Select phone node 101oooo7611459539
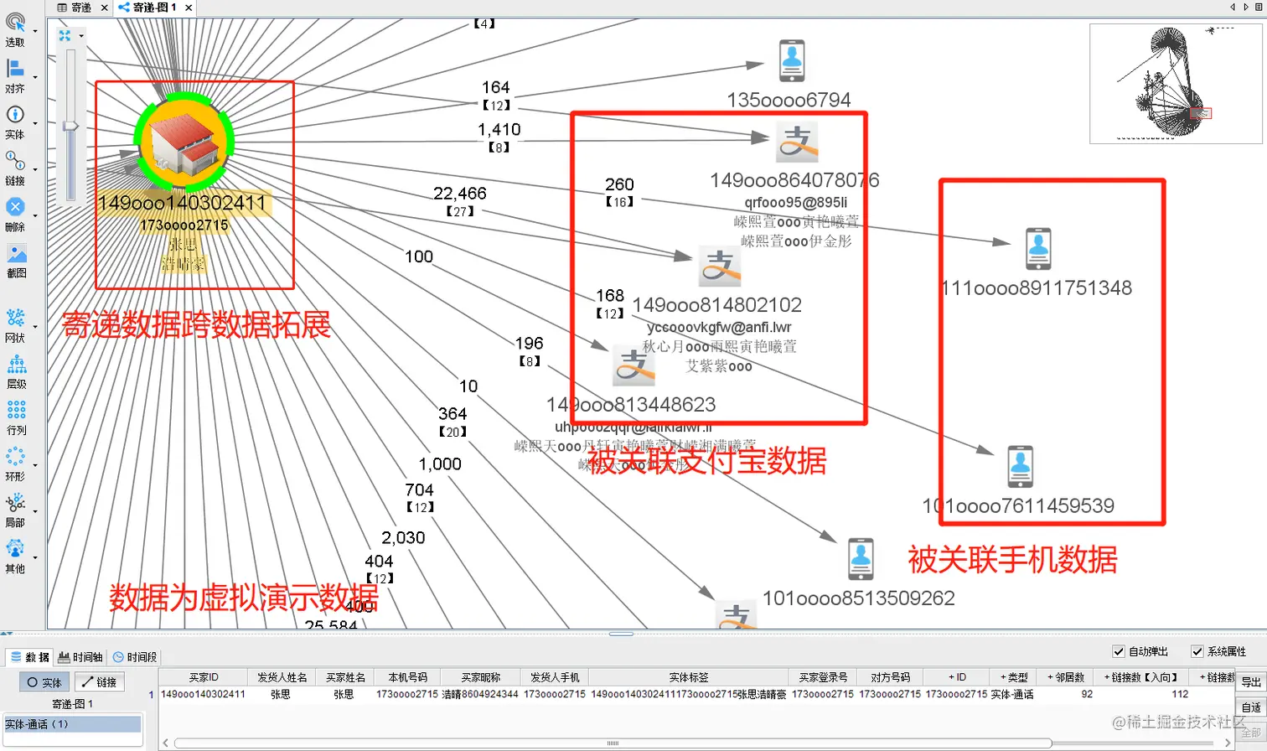 (x=1020, y=466)
